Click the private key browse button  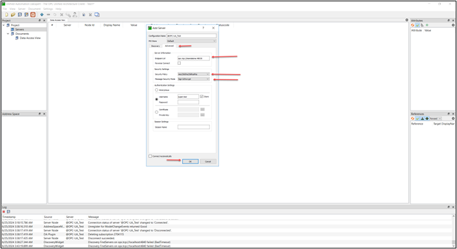click(202, 115)
